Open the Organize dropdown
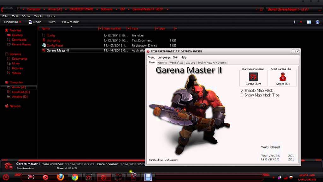 coord(12,22)
